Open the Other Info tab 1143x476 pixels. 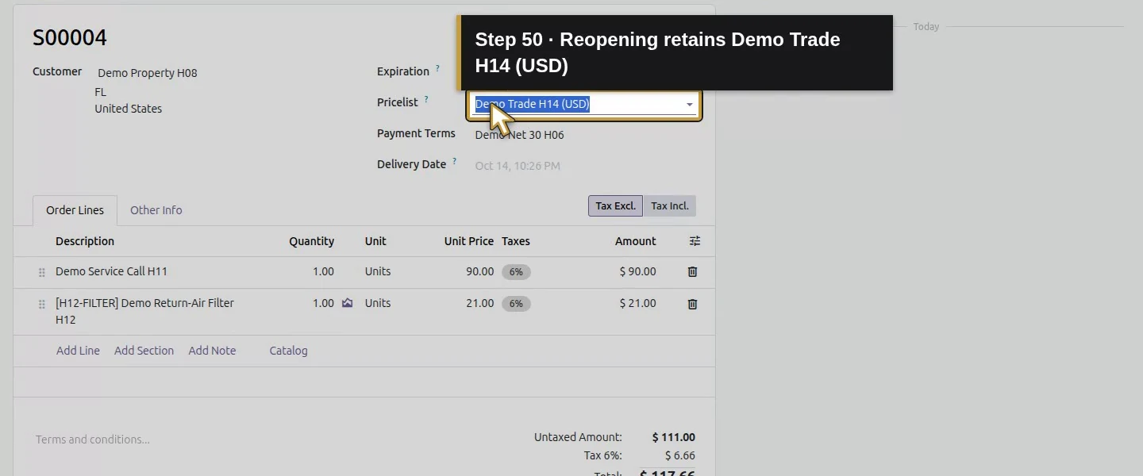[x=156, y=210]
